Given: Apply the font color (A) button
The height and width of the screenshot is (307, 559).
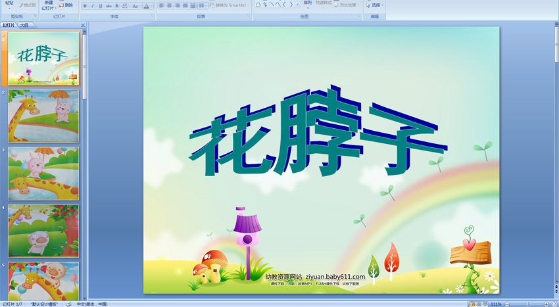Looking at the screenshot, I should [146, 6].
